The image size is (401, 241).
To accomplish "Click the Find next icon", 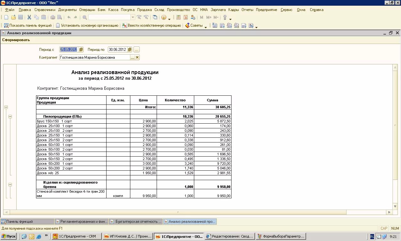I will click(x=139, y=18).
